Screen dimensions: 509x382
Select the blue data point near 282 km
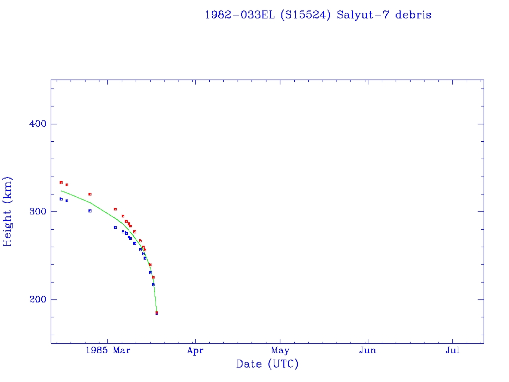(x=115, y=227)
